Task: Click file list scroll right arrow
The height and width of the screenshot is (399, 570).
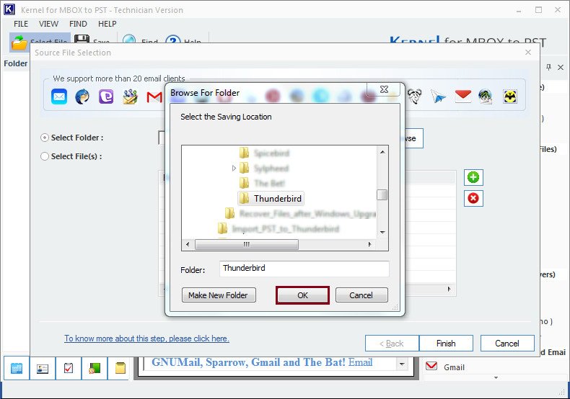Action: point(450,289)
